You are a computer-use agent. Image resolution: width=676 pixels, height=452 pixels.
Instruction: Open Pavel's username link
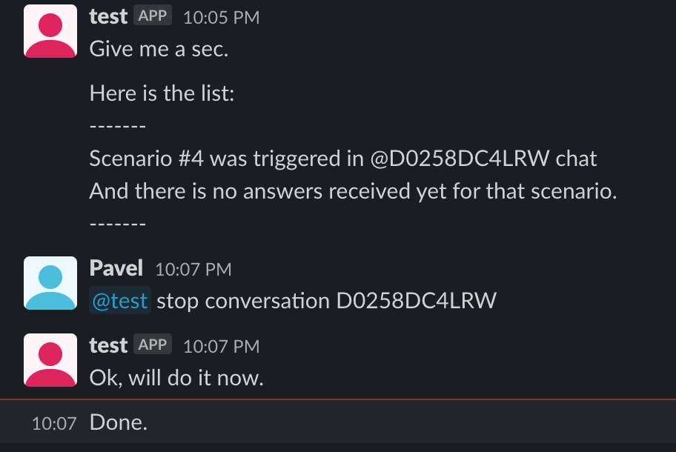coord(116,268)
